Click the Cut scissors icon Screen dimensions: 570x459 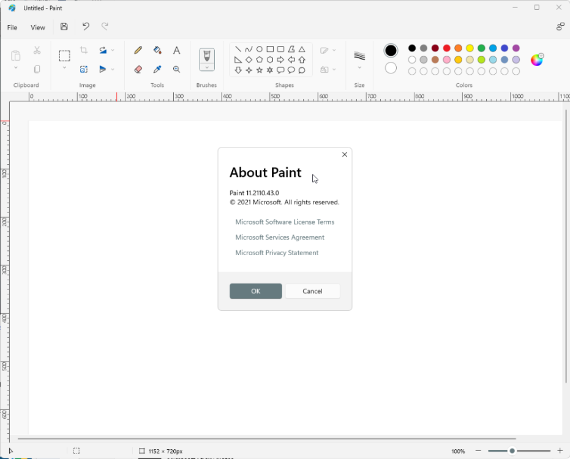coord(37,50)
